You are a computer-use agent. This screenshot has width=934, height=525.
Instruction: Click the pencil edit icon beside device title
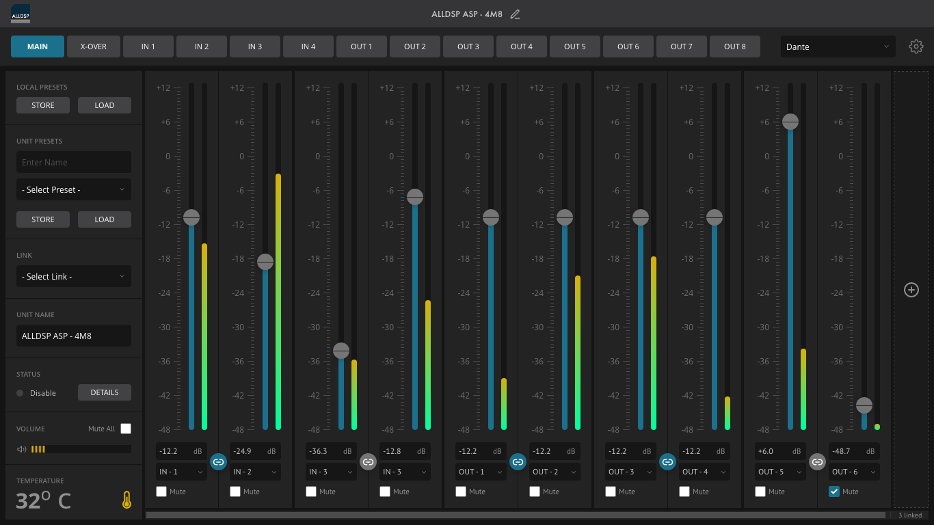(x=515, y=14)
